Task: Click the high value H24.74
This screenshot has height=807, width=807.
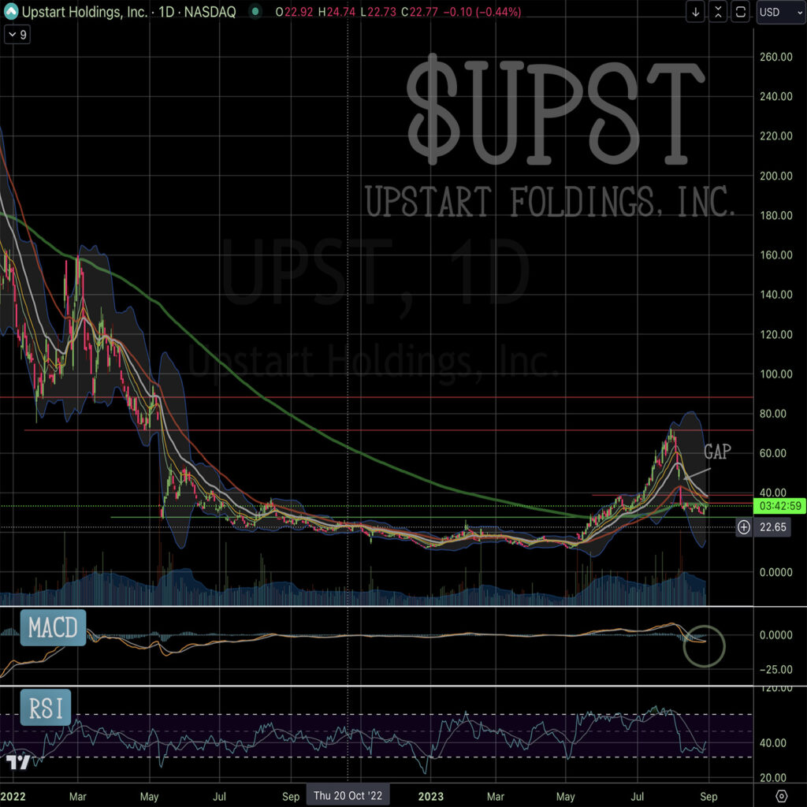Action: [337, 12]
